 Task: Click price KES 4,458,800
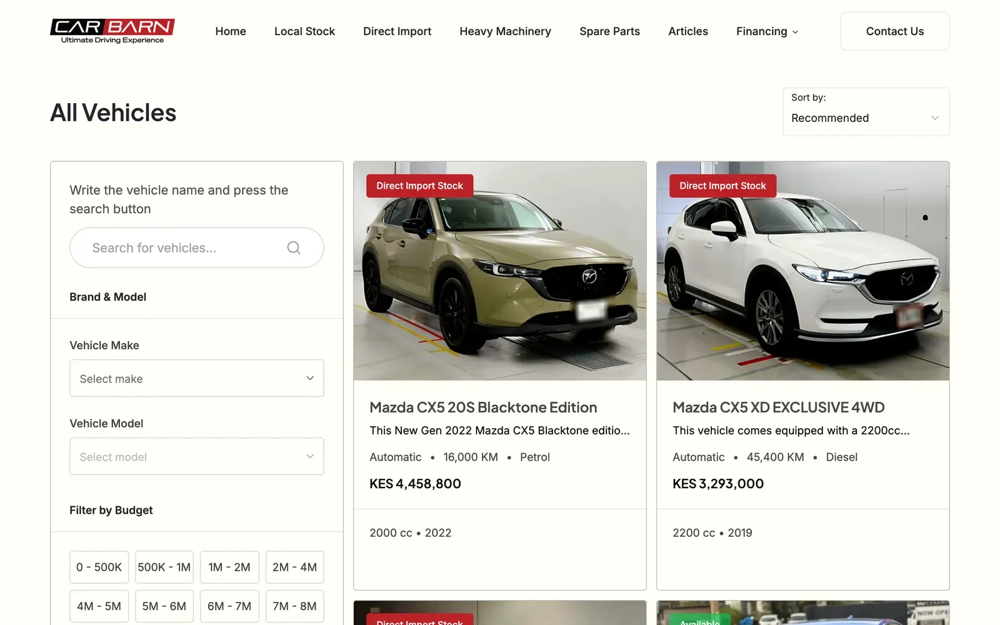click(x=415, y=484)
